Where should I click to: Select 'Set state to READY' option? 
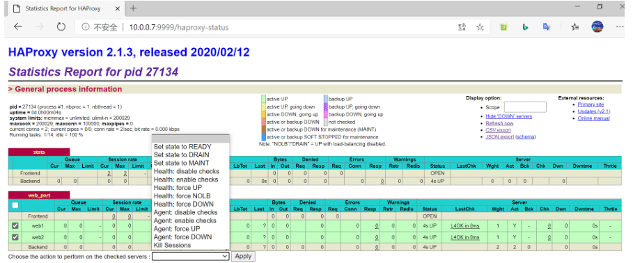point(182,147)
